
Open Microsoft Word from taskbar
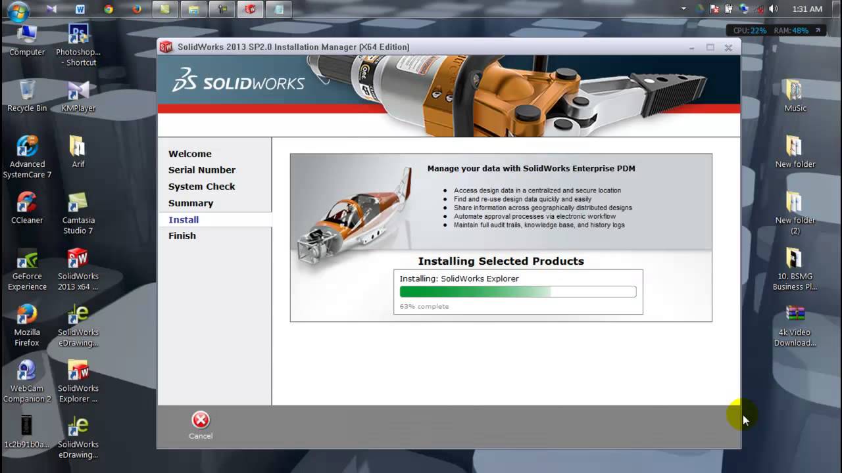(x=80, y=9)
